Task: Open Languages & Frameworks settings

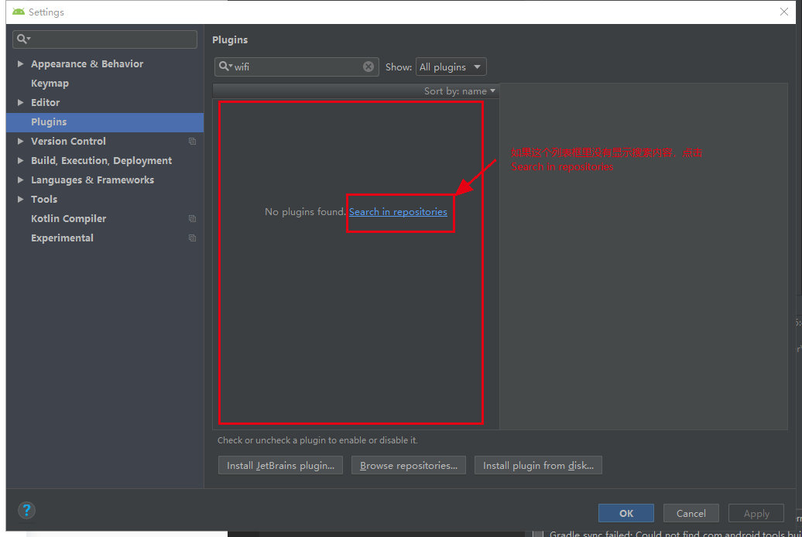Action: pos(92,180)
